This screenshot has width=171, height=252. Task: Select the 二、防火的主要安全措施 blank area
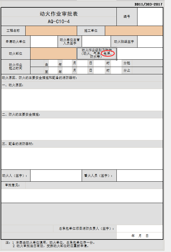[82, 129]
